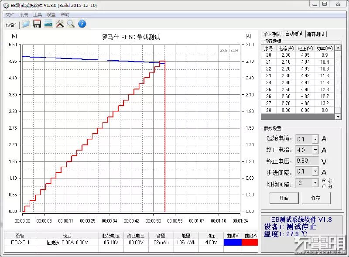Image resolution: width=349 pixels, height=257 pixels.
Task: Click the 序号 column header
Action: (269, 48)
